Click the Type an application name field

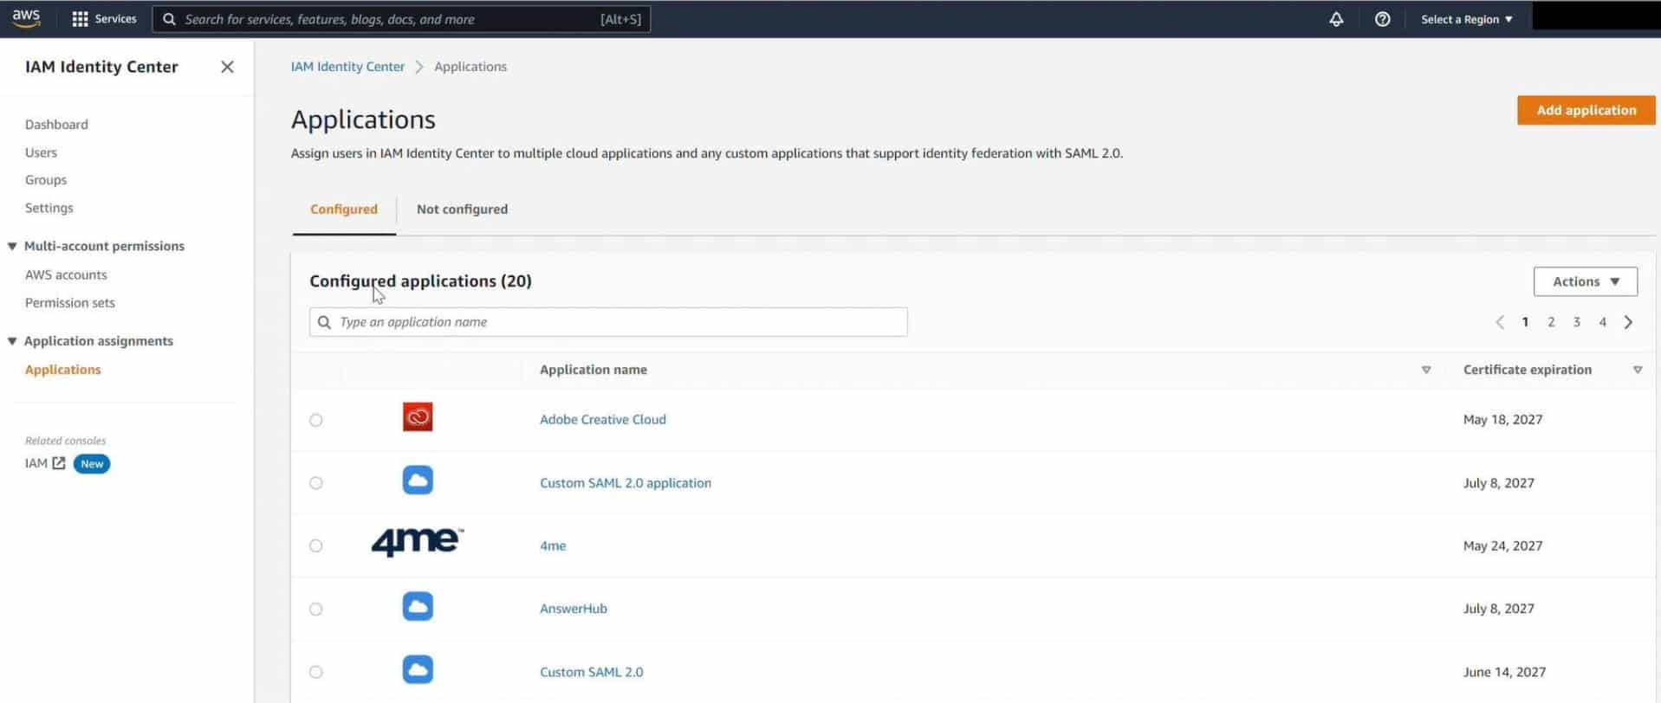click(608, 322)
